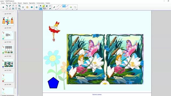Select the Pen tool
The image size is (171, 96).
(54, 7)
